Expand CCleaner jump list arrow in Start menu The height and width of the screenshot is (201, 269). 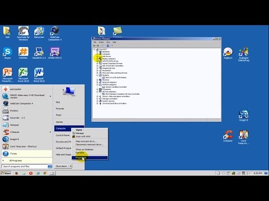50,132
